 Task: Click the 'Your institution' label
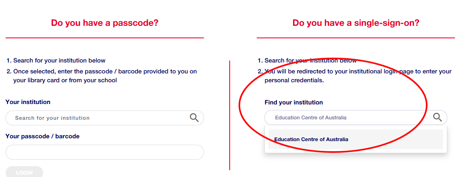click(28, 102)
